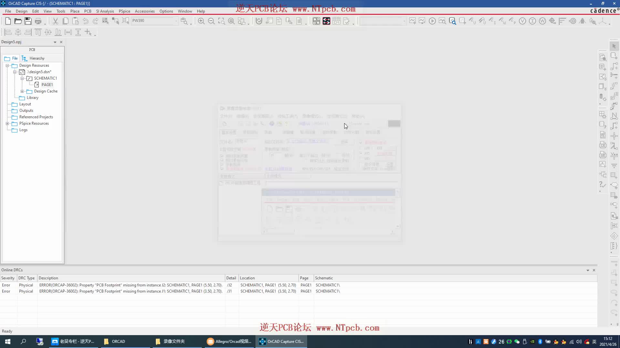Open the SI Analysis menu

pyautogui.click(x=105, y=11)
